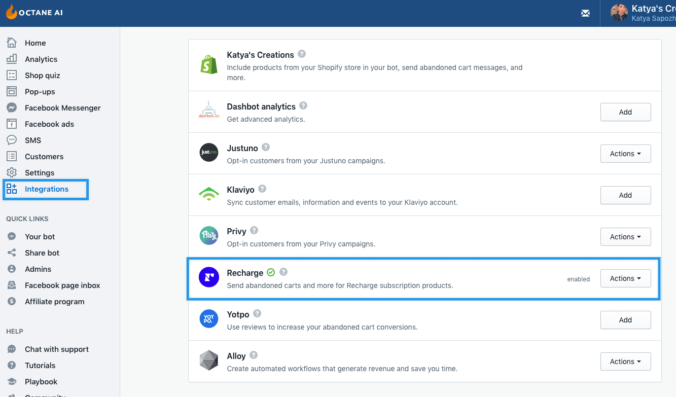The height and width of the screenshot is (397, 676).
Task: Click the Shopify bag logo
Action: pyautogui.click(x=209, y=65)
